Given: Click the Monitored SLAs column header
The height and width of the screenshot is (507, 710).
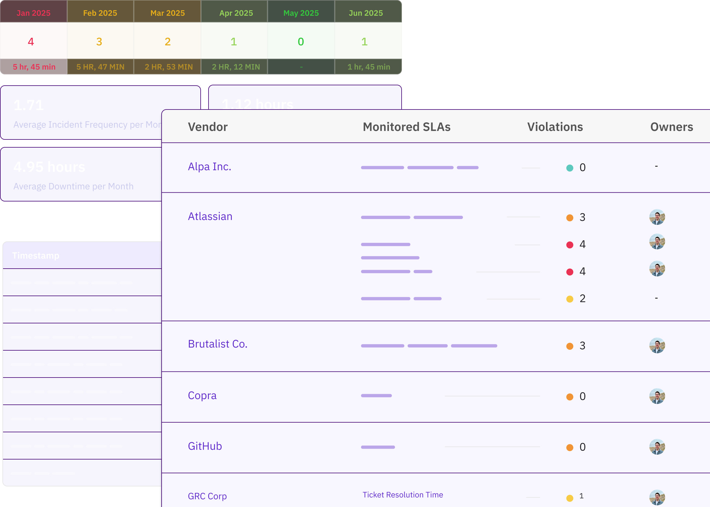Looking at the screenshot, I should [x=406, y=127].
